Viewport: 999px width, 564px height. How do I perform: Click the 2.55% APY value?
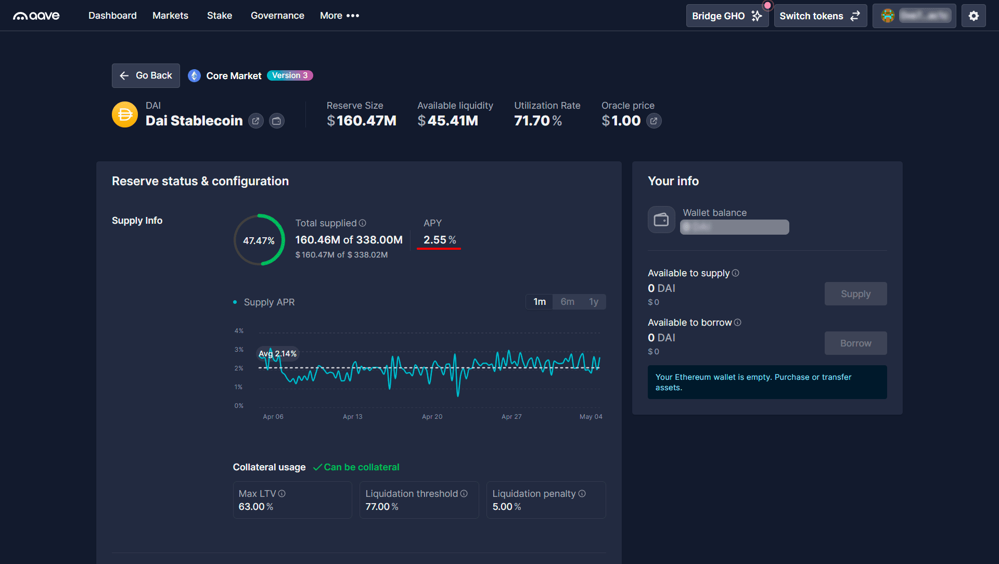(x=440, y=240)
